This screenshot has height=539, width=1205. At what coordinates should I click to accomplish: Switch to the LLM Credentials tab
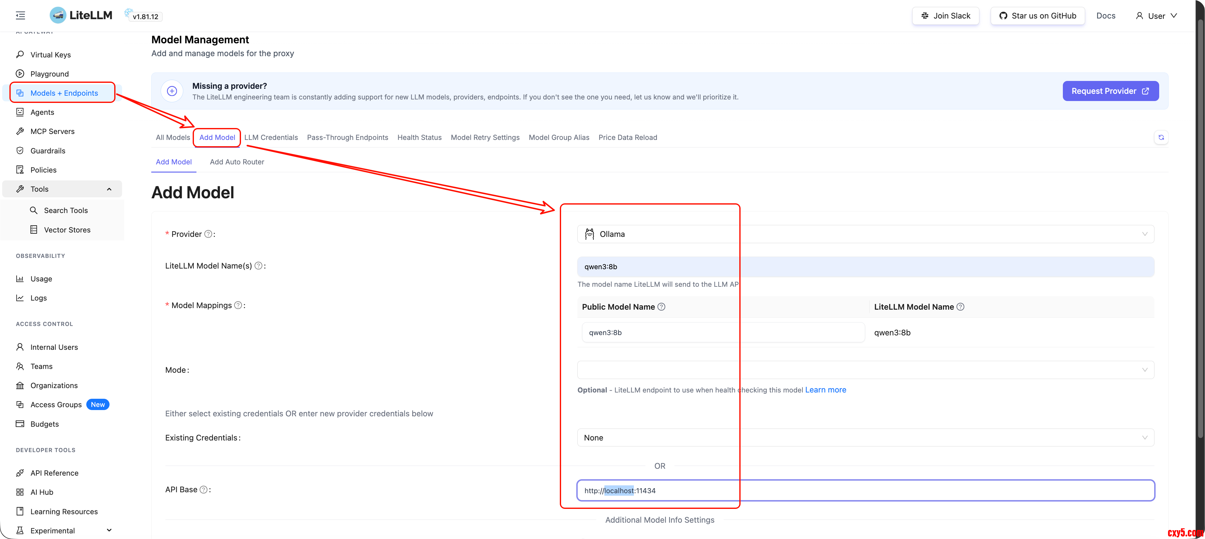271,137
